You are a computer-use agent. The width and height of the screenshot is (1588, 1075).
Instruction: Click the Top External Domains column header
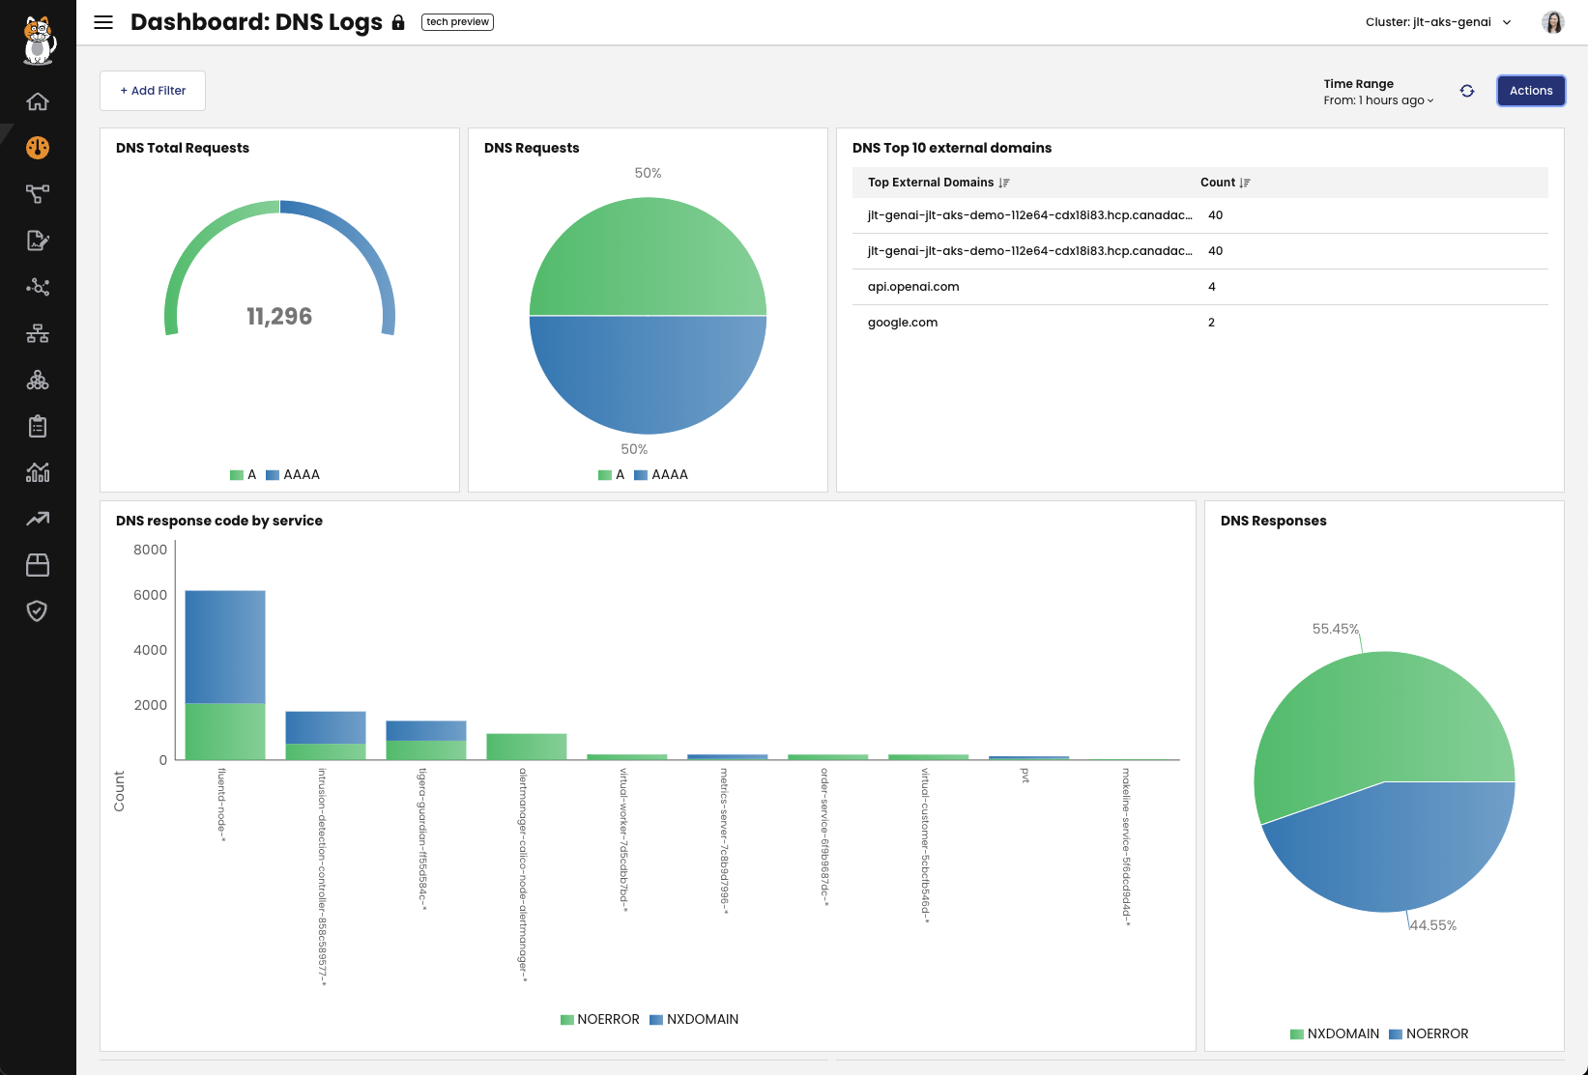point(931,183)
